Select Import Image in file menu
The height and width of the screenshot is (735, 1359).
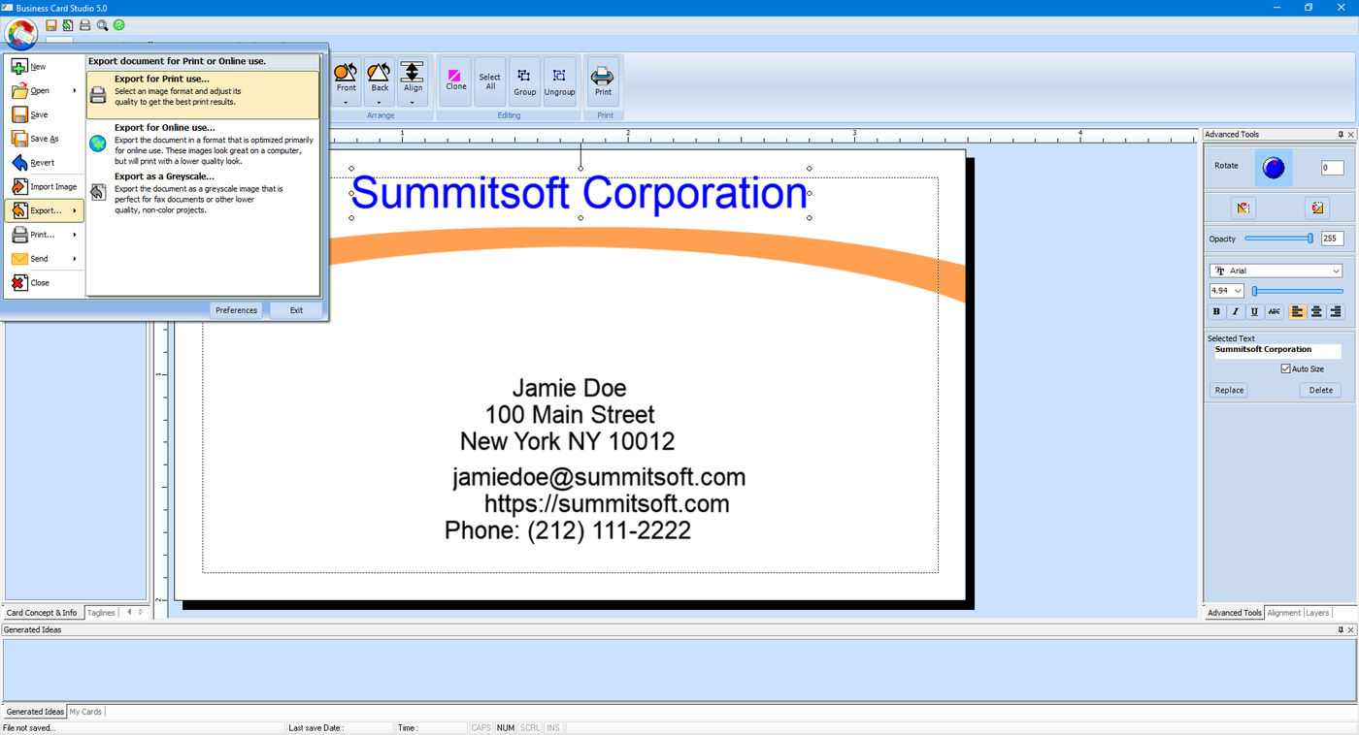point(44,187)
